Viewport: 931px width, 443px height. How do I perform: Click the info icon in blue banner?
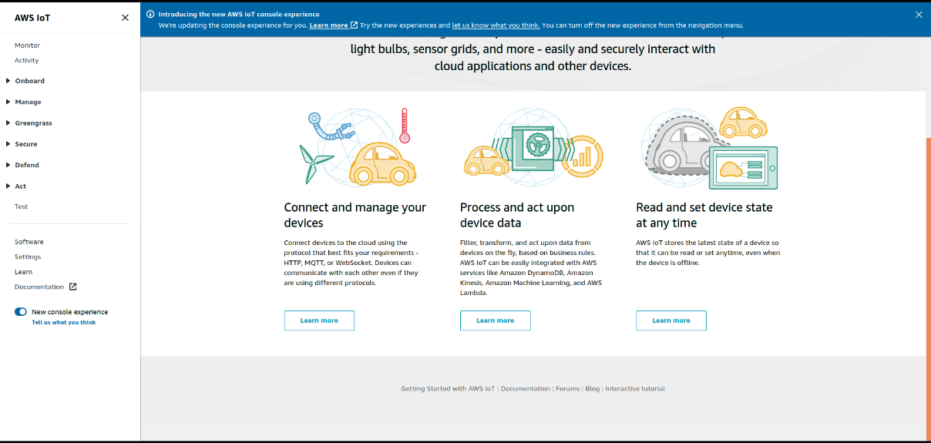click(150, 14)
